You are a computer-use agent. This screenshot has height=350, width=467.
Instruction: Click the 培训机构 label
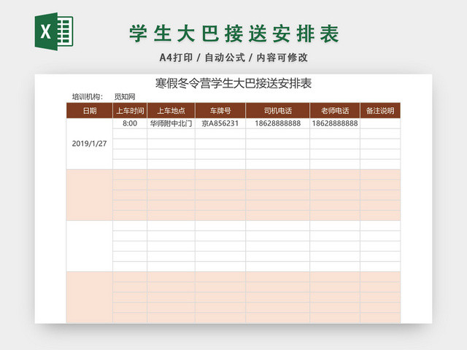click(x=88, y=97)
